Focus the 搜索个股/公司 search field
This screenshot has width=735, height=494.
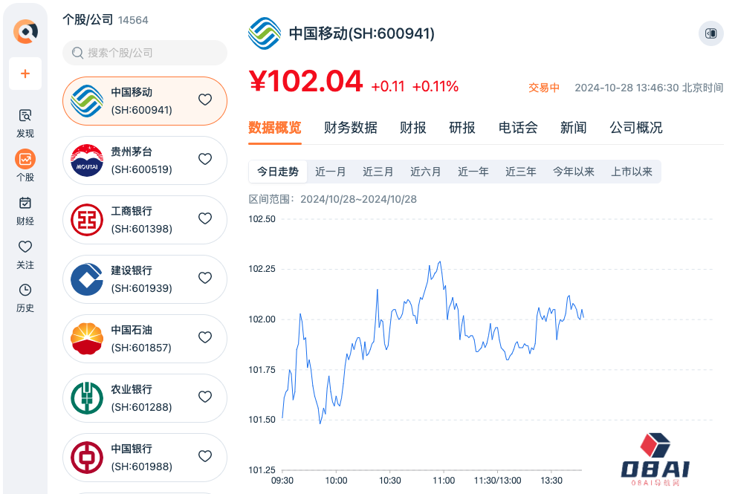145,53
